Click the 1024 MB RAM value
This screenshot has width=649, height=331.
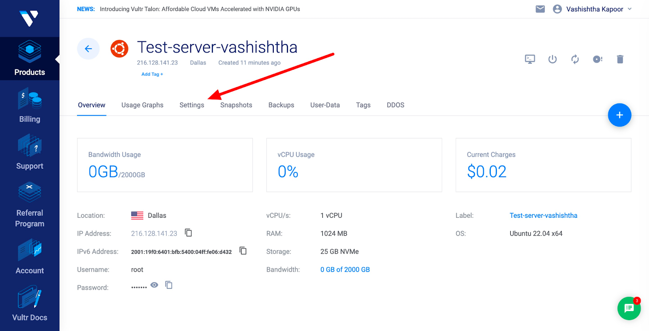click(334, 234)
